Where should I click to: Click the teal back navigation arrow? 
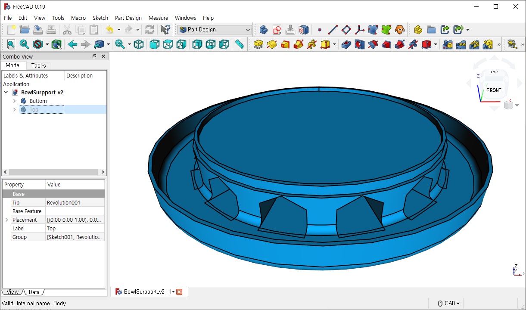click(72, 44)
